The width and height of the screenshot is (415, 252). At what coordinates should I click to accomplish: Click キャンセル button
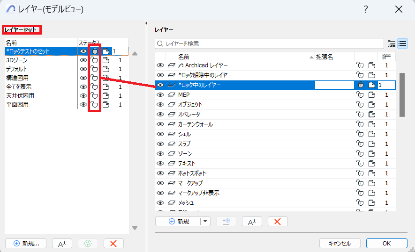point(340,243)
